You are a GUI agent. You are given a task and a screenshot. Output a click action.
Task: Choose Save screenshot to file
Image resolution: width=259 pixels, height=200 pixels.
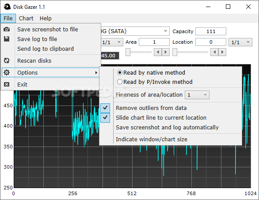click(51, 30)
